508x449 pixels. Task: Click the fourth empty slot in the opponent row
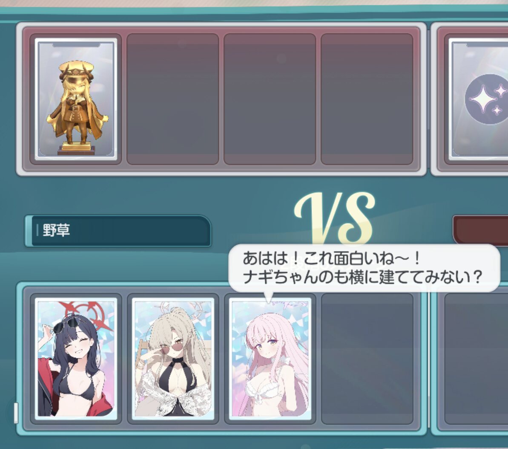pos(367,99)
